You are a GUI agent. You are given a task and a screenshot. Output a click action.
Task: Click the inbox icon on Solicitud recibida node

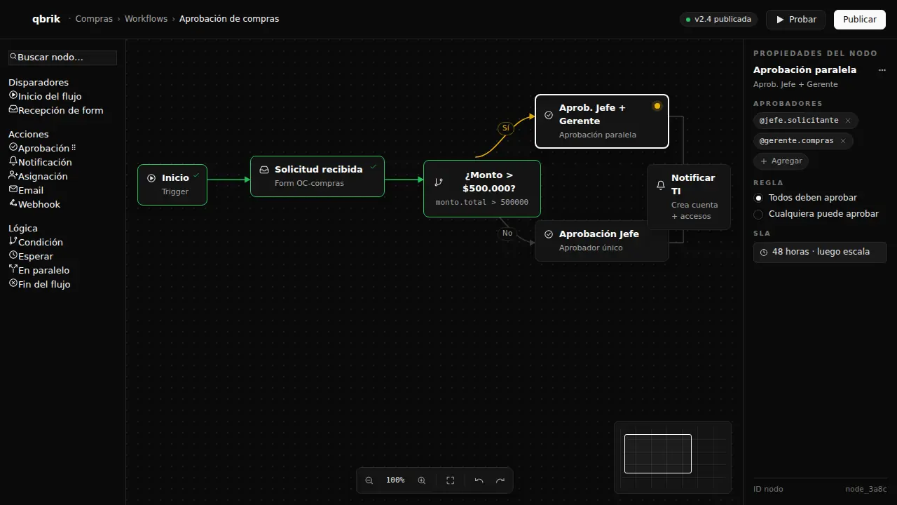point(264,170)
